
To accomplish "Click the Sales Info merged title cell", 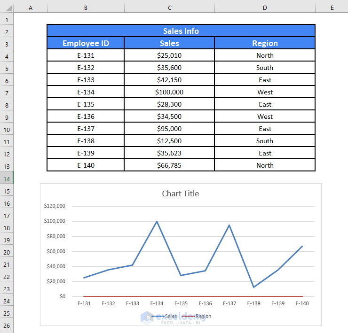I will (181, 31).
